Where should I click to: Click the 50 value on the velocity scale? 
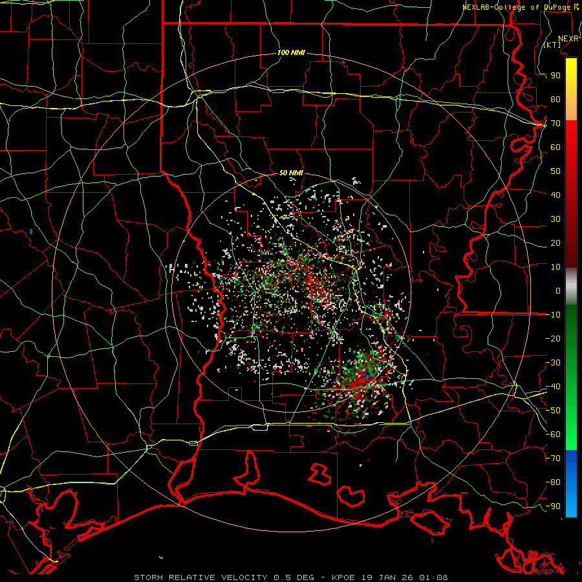(555, 171)
